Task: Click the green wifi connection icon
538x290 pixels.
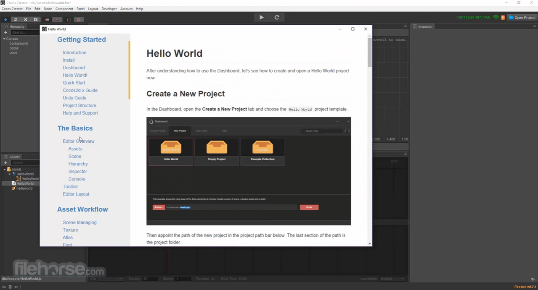Action: point(496,18)
